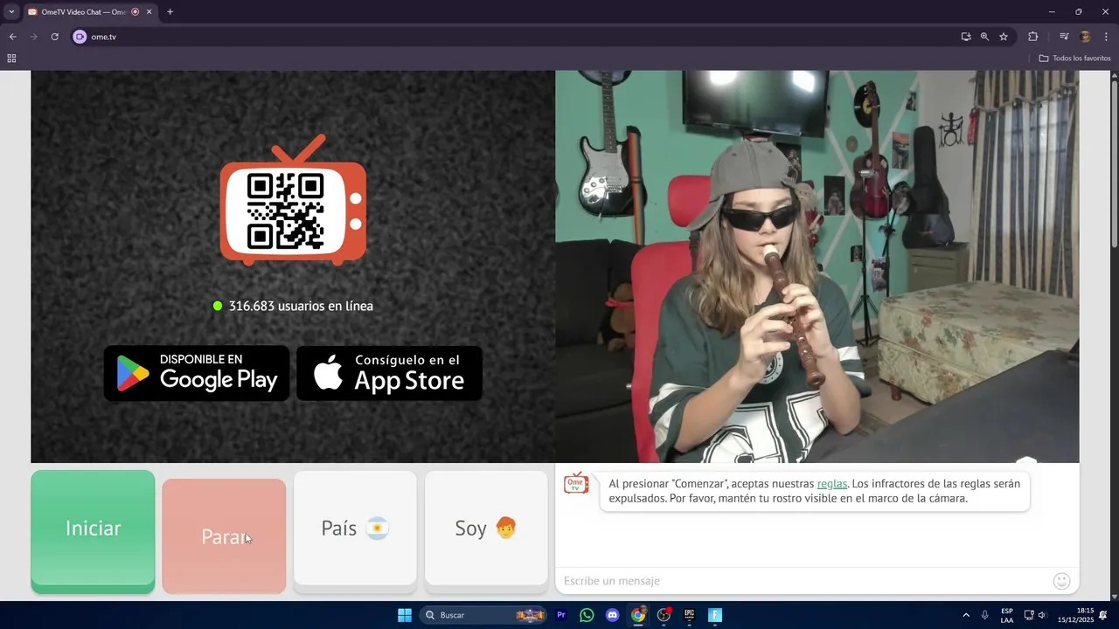Open the notifications bell icon
The height and width of the screenshot is (629, 1119).
pyautogui.click(x=1103, y=615)
